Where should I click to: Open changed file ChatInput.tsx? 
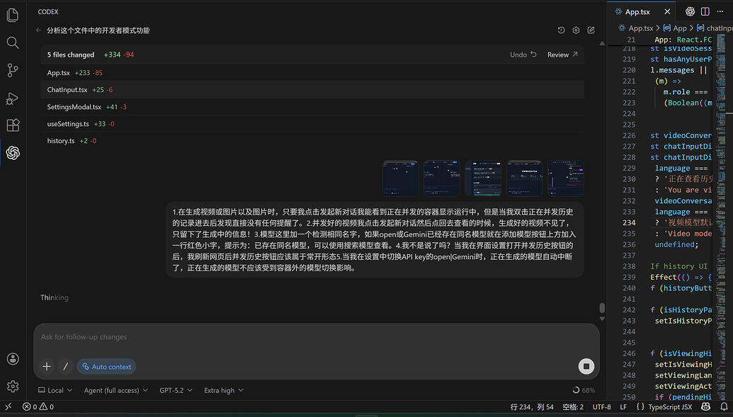[x=312, y=89]
